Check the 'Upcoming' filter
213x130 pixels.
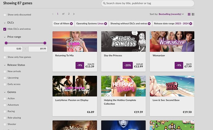tap(5, 78)
